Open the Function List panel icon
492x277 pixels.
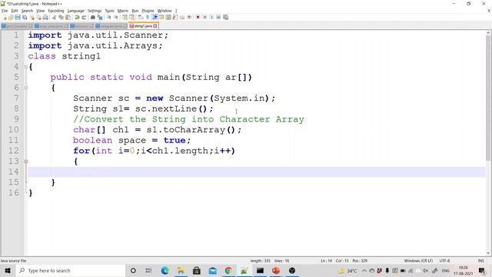[x=175, y=17]
